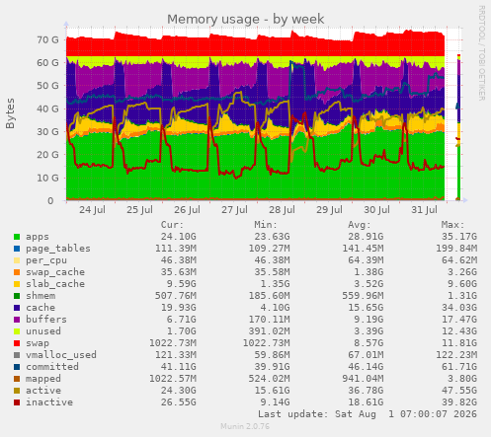
Task: Select the 'swap_cache' legend label
Action: tap(55, 272)
